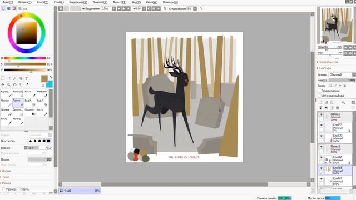Select the Zoom magnifier tool

(9, 84)
